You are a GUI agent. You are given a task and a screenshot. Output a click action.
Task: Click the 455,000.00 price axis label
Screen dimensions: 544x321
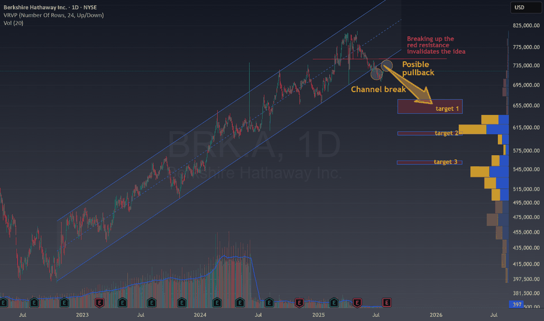pyautogui.click(x=526, y=232)
